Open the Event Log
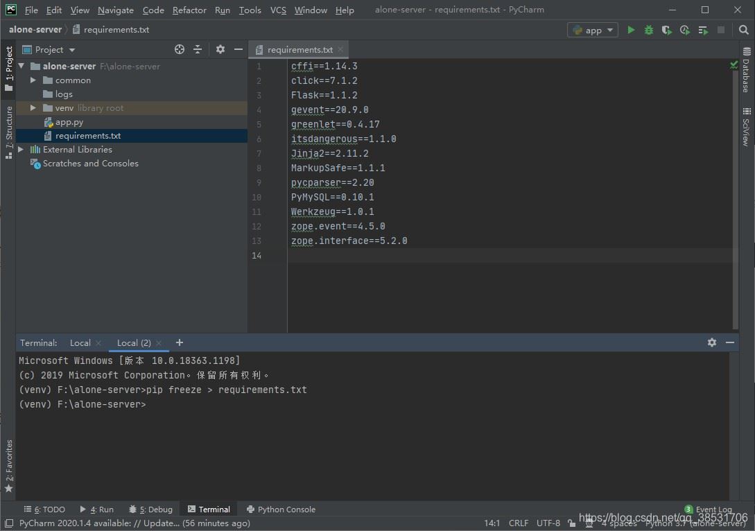The image size is (755, 531). pos(713,509)
